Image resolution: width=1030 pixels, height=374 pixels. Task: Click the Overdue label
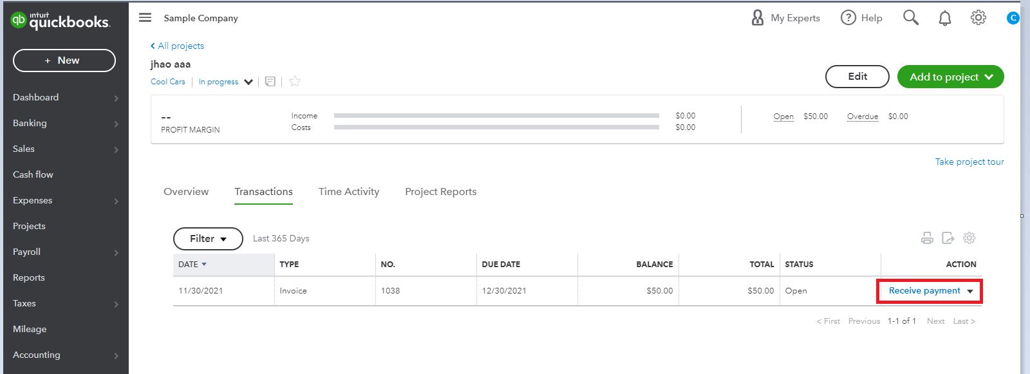pos(863,117)
